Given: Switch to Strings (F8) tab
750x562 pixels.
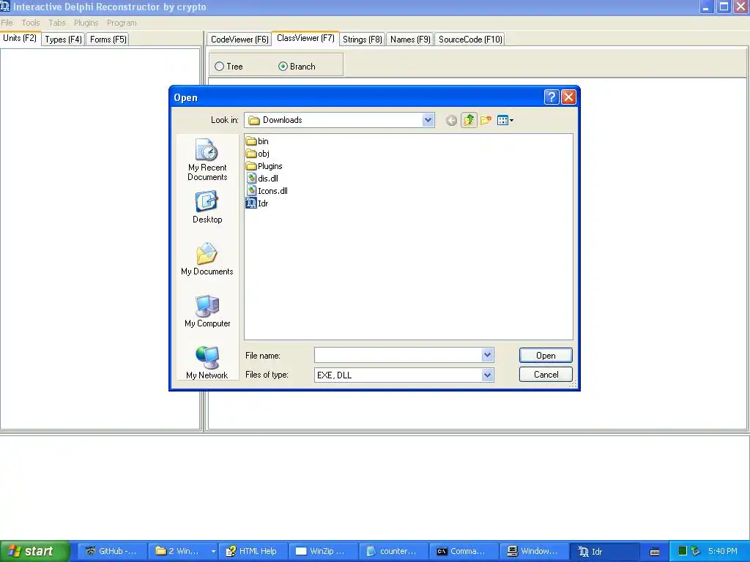Looking at the screenshot, I should point(362,40).
